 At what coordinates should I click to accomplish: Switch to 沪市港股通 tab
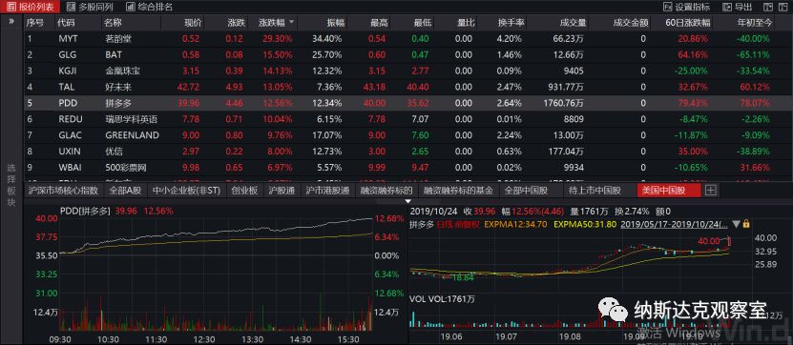(327, 191)
